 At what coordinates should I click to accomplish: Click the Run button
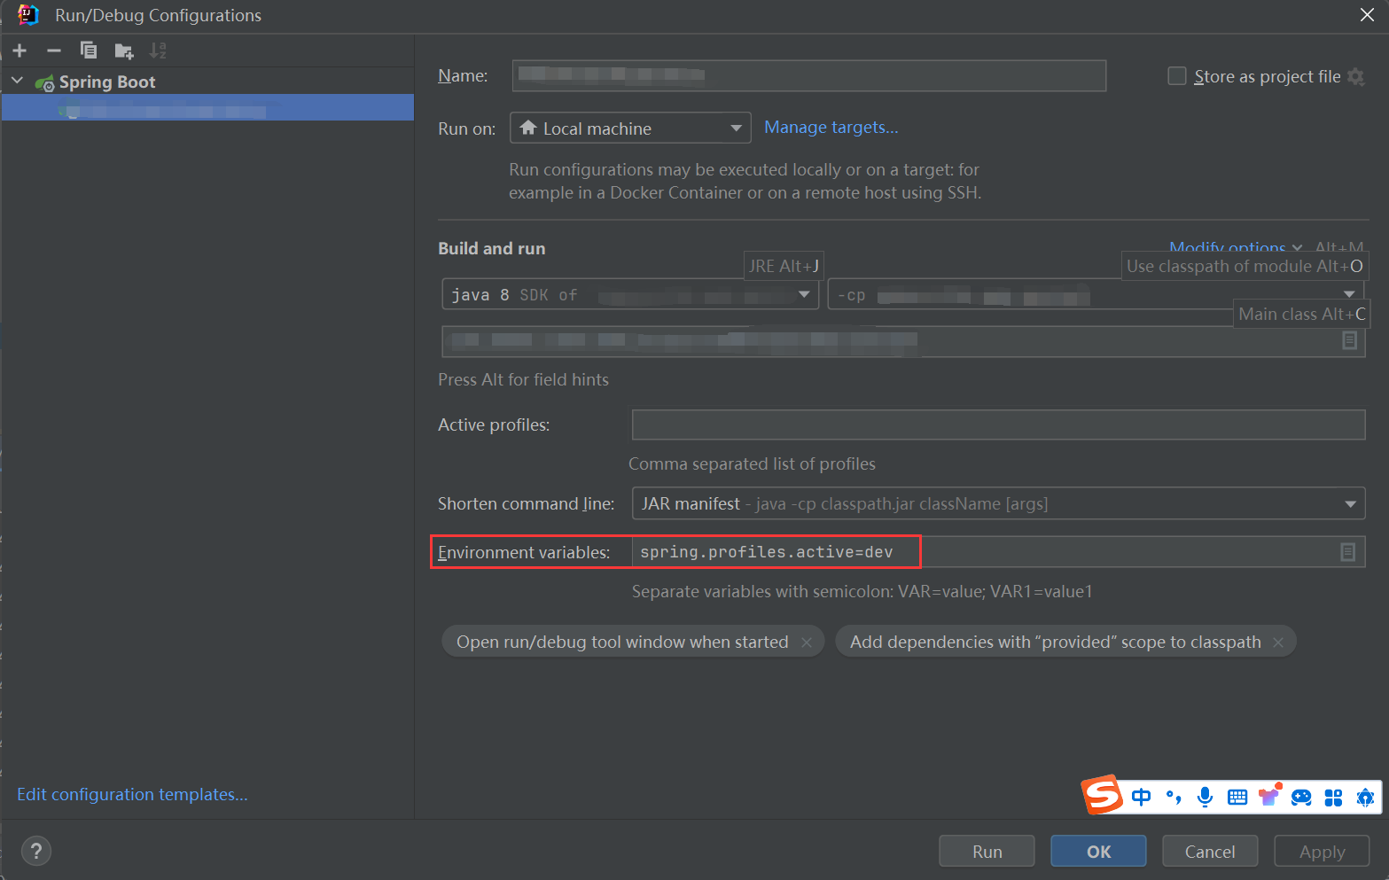click(x=987, y=851)
